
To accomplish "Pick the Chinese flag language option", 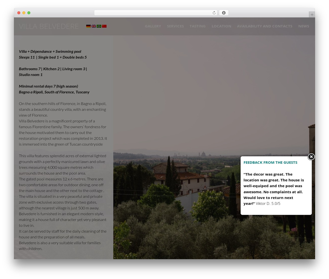I will [104, 26].
